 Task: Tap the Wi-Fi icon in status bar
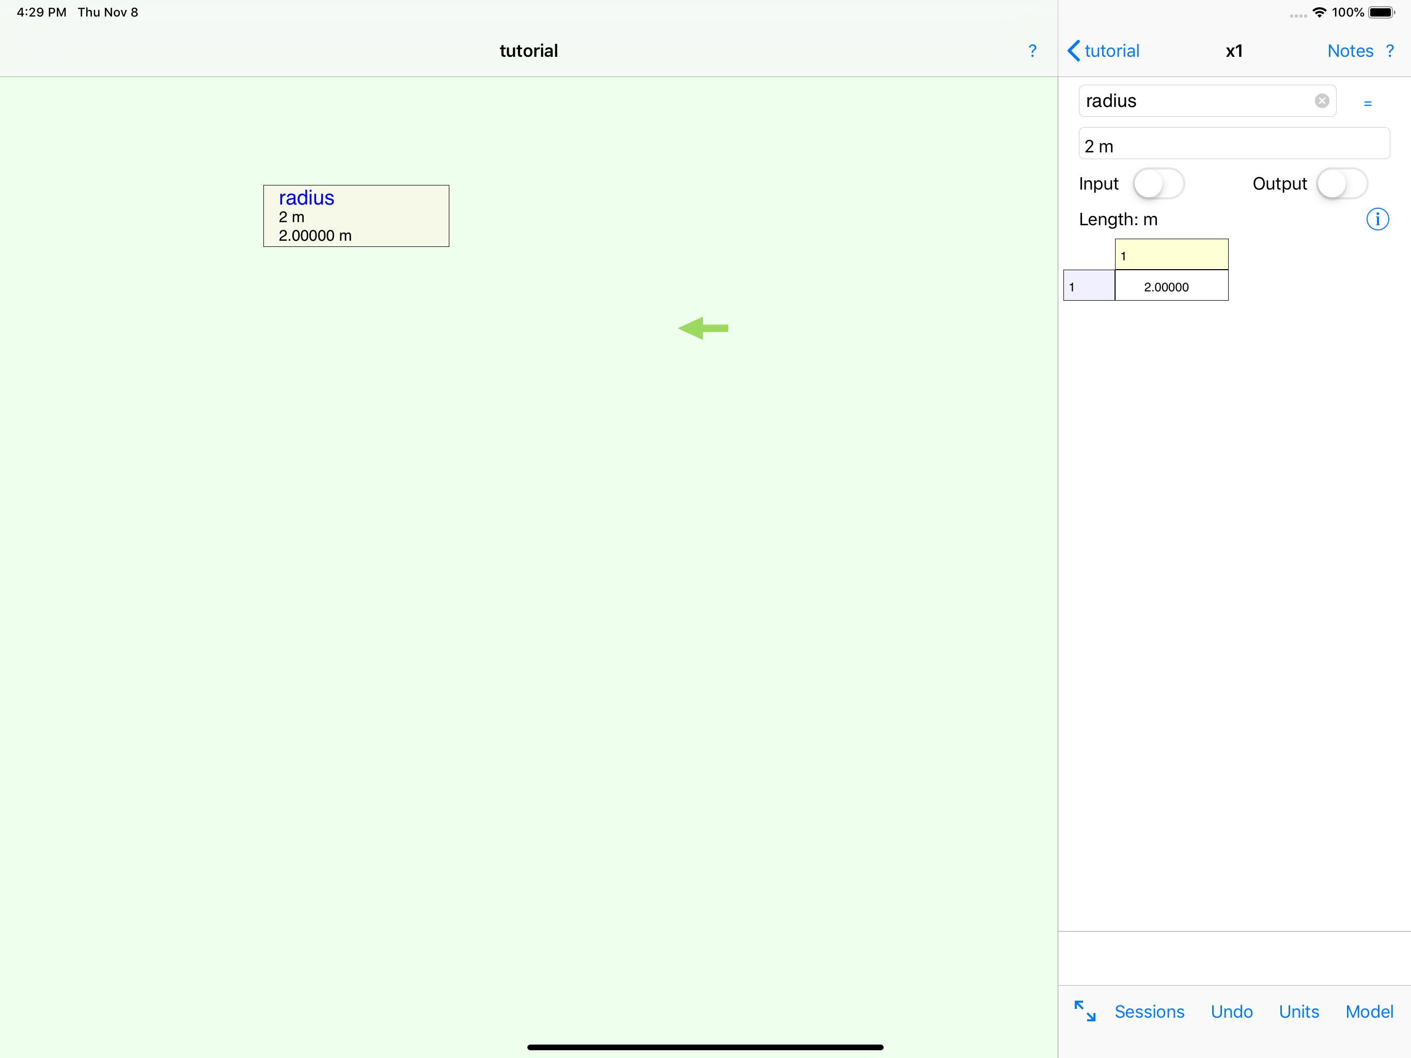tap(1319, 12)
